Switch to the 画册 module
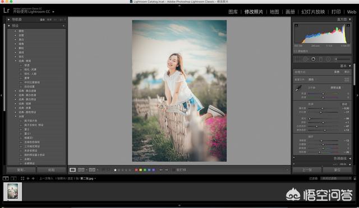This screenshot has width=359, height=208. point(290,12)
